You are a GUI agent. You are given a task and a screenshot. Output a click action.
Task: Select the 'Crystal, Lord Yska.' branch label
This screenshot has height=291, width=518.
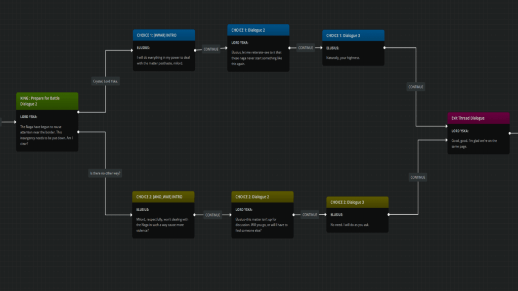[x=105, y=80]
